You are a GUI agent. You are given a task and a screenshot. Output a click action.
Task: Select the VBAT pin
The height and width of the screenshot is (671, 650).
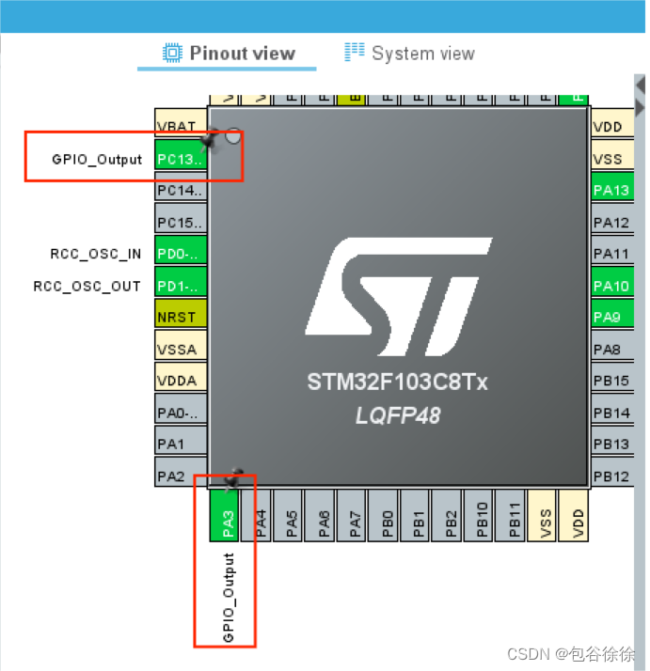tap(181, 122)
